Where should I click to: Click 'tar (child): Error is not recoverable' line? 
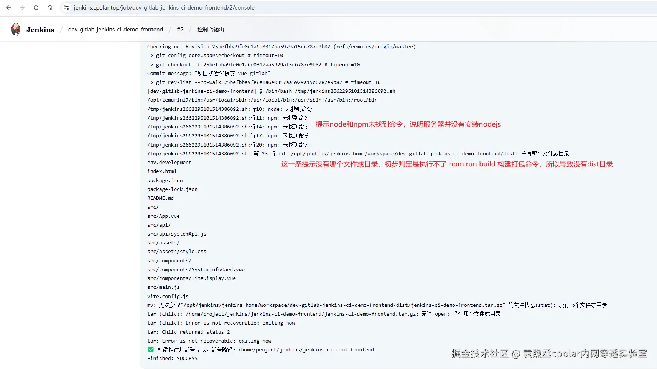pos(221,323)
